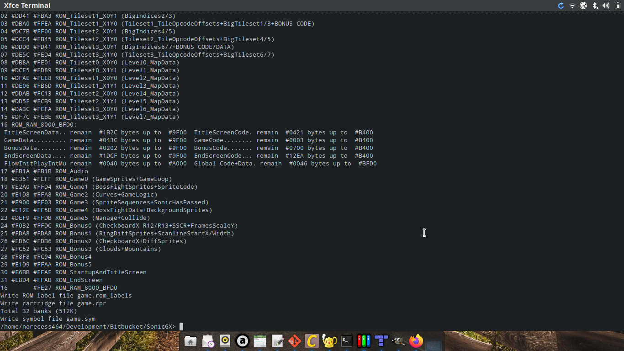Click the line 'Write symbol file game.sym'

click(x=48, y=319)
